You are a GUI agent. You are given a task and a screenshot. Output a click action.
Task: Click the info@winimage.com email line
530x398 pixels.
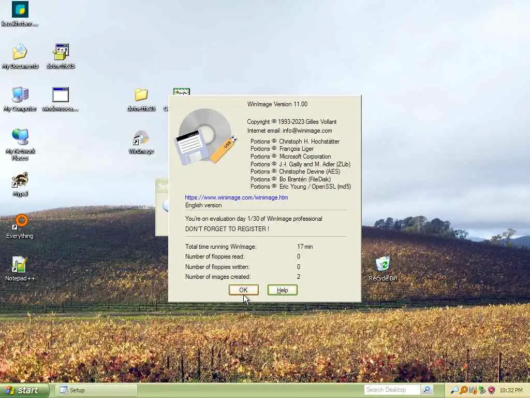pyautogui.click(x=289, y=131)
